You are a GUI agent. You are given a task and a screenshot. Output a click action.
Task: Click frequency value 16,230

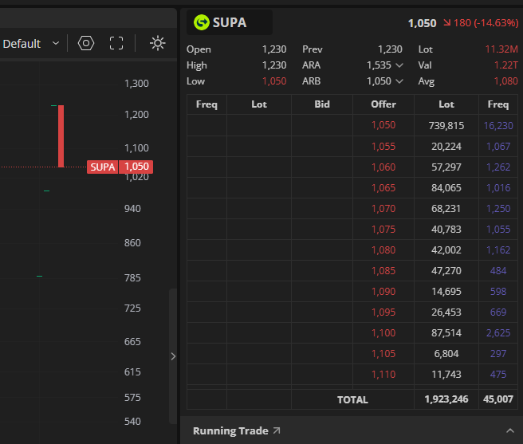[498, 126]
